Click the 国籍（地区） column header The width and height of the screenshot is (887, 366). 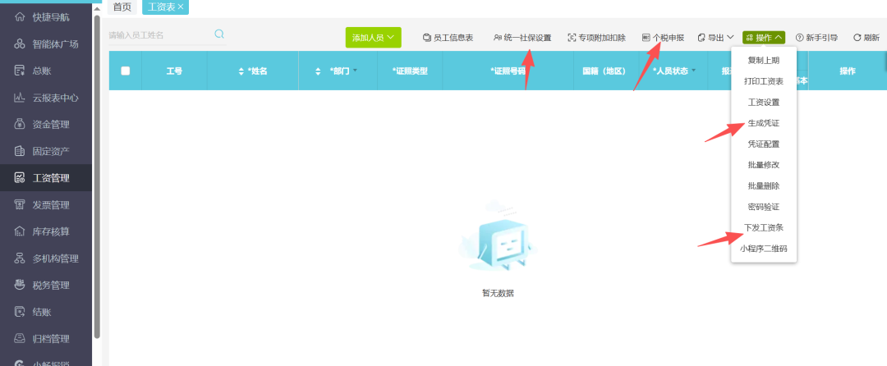coord(606,71)
